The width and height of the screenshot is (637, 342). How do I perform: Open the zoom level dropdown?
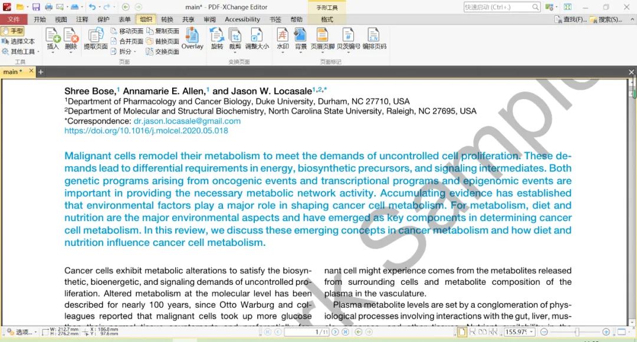531,332
